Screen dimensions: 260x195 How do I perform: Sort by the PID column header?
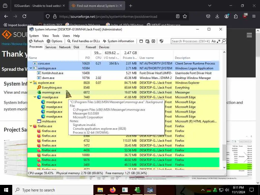(x=87, y=58)
